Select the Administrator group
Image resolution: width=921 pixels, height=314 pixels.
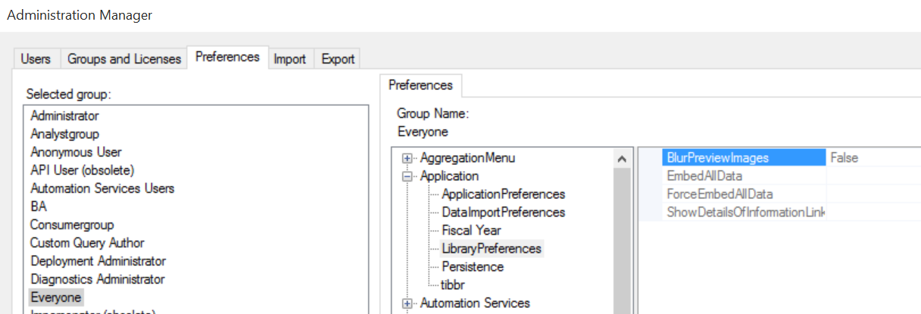[x=64, y=116]
